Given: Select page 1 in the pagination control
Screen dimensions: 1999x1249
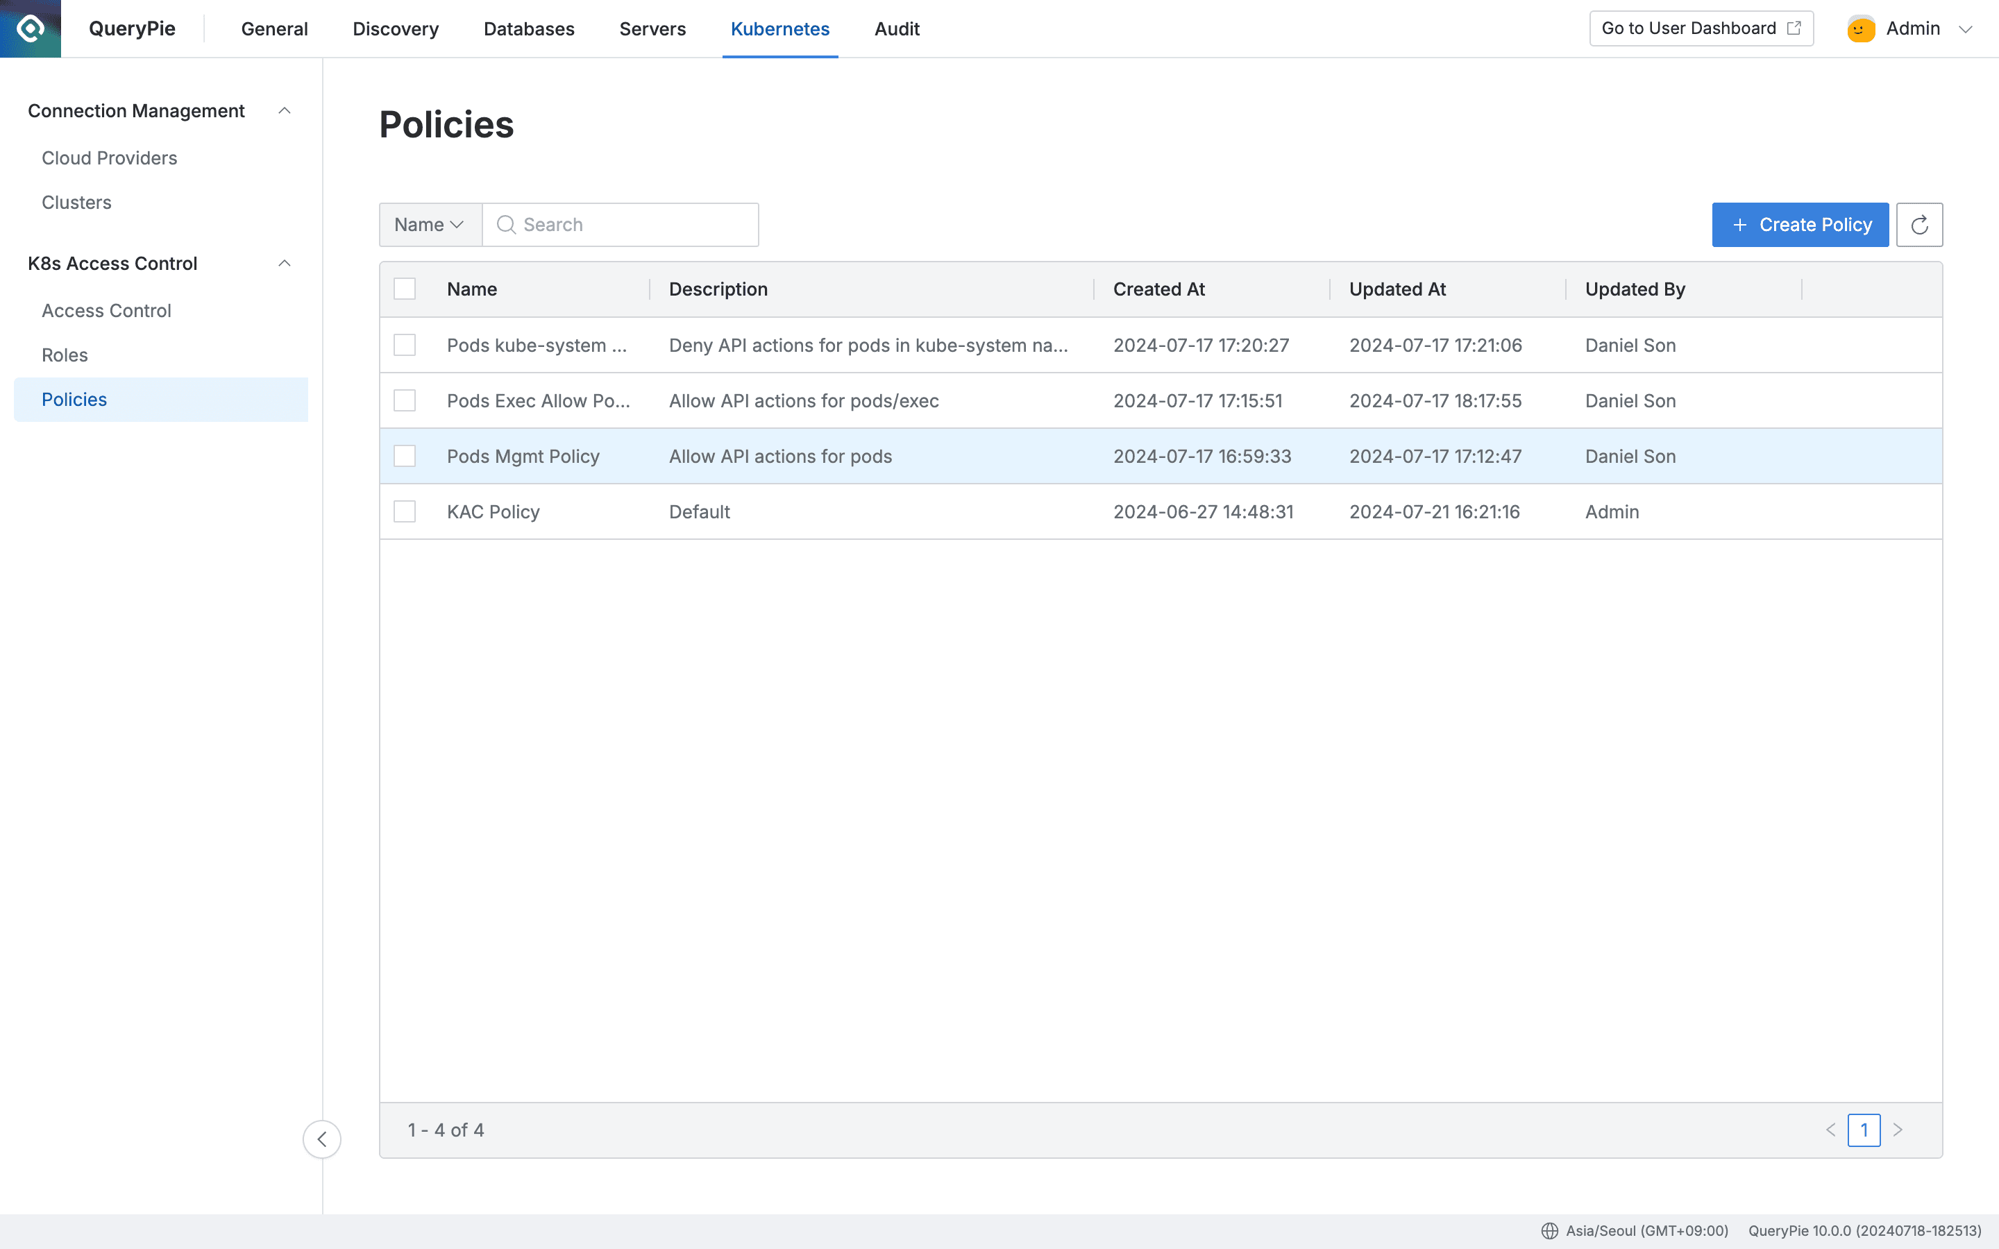Looking at the screenshot, I should tap(1864, 1129).
